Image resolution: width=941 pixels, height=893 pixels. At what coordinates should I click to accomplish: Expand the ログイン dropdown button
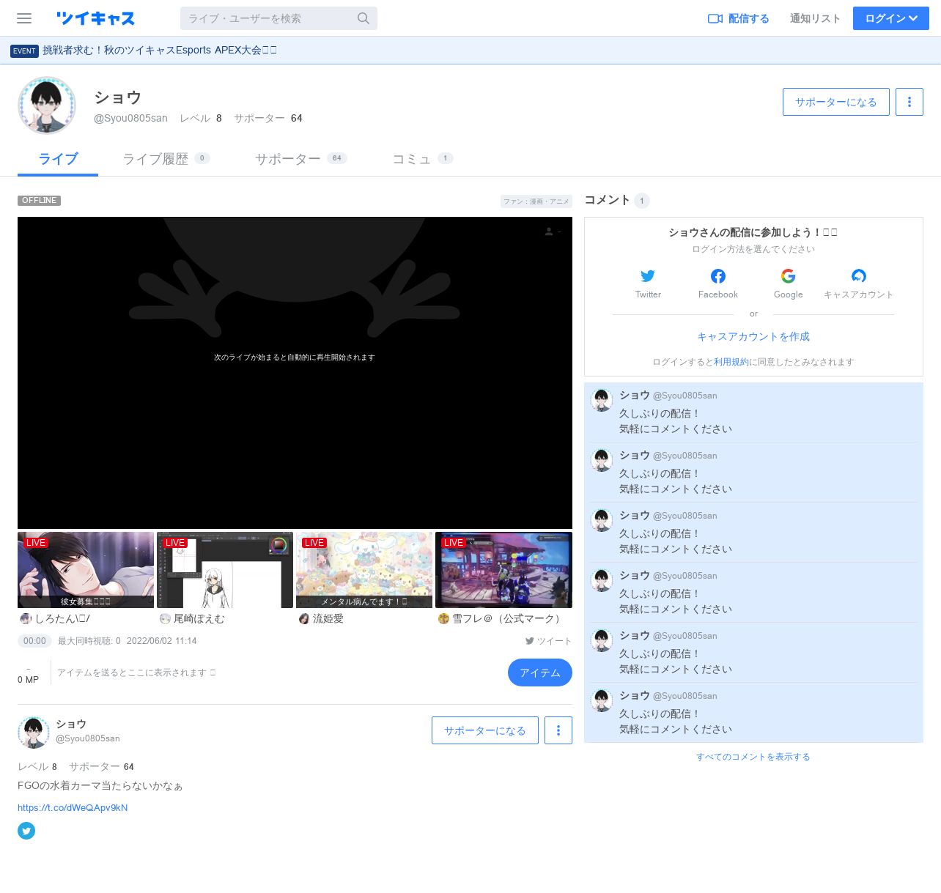[x=890, y=18]
